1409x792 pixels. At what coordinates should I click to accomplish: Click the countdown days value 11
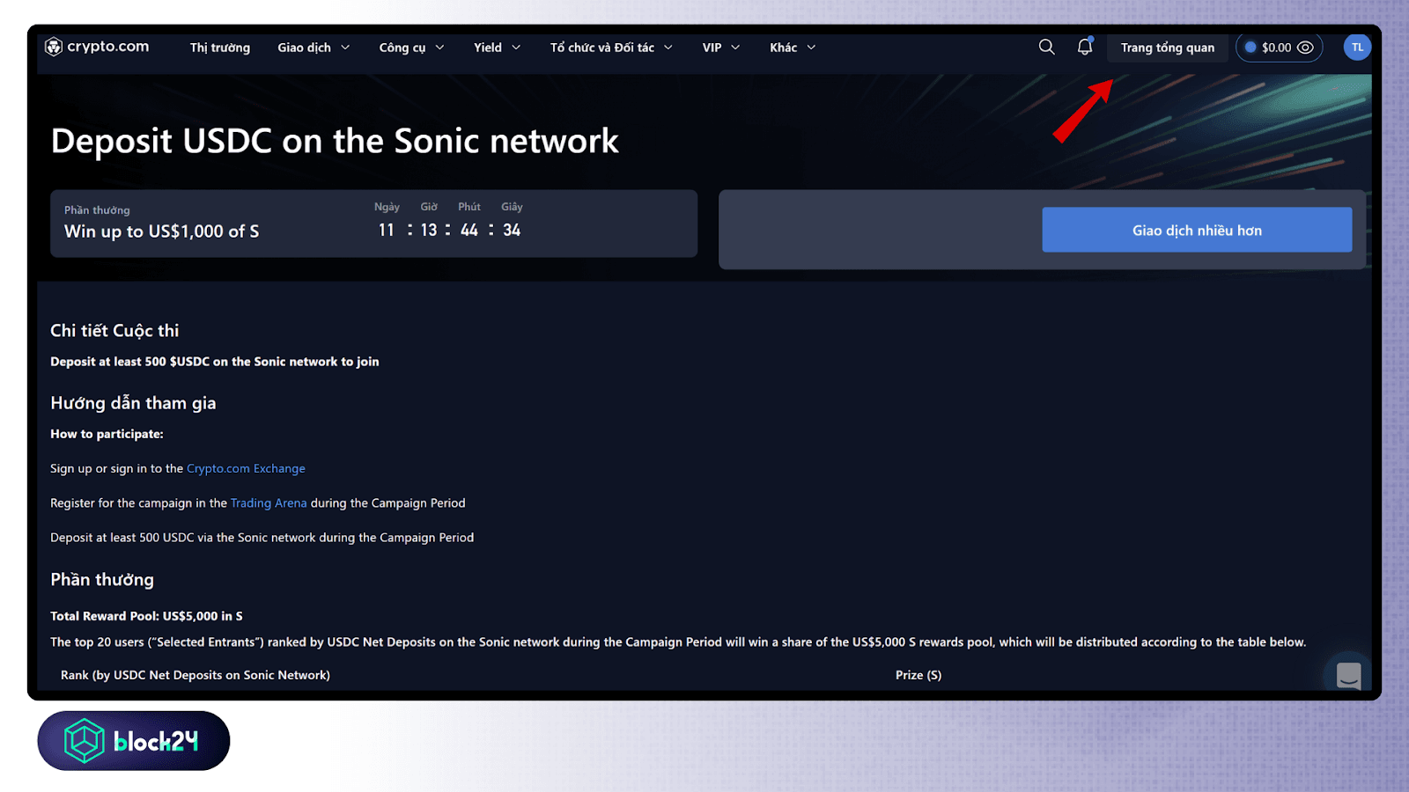tap(387, 230)
